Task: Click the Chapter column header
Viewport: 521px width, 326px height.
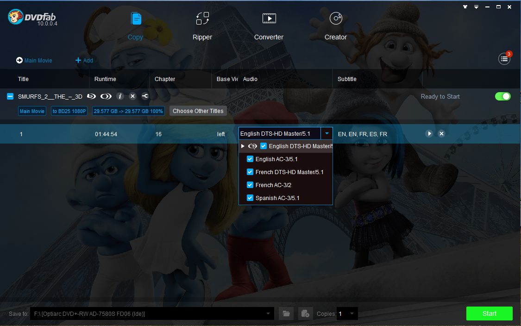Action: pyautogui.click(x=165, y=79)
